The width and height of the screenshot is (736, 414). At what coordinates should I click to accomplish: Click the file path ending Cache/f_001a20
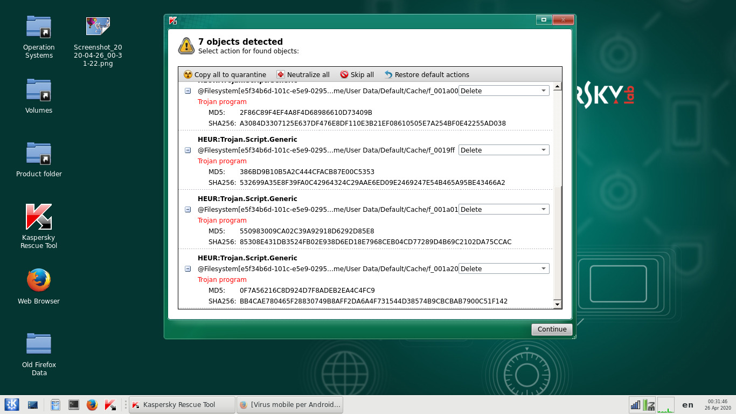click(x=328, y=269)
